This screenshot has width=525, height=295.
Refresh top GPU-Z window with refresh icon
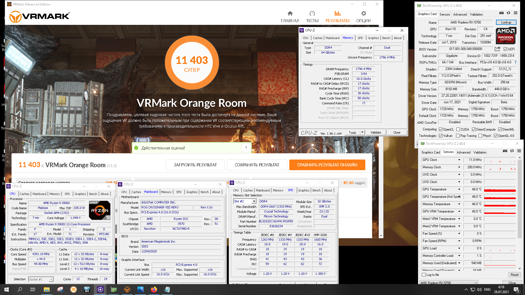[508, 13]
